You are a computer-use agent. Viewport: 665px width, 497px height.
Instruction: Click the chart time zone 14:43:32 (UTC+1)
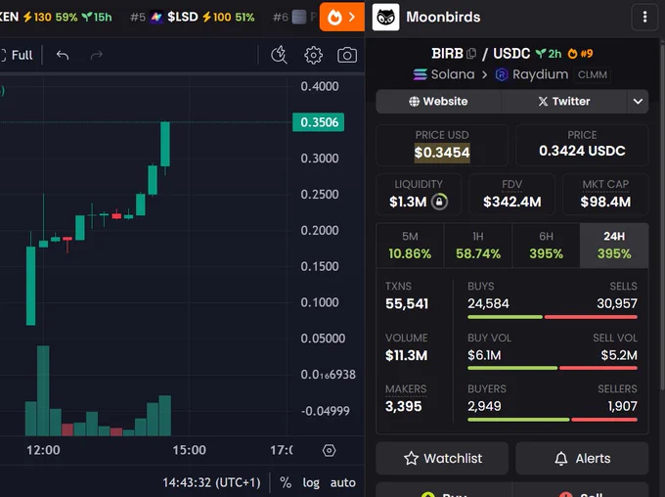coord(211,482)
